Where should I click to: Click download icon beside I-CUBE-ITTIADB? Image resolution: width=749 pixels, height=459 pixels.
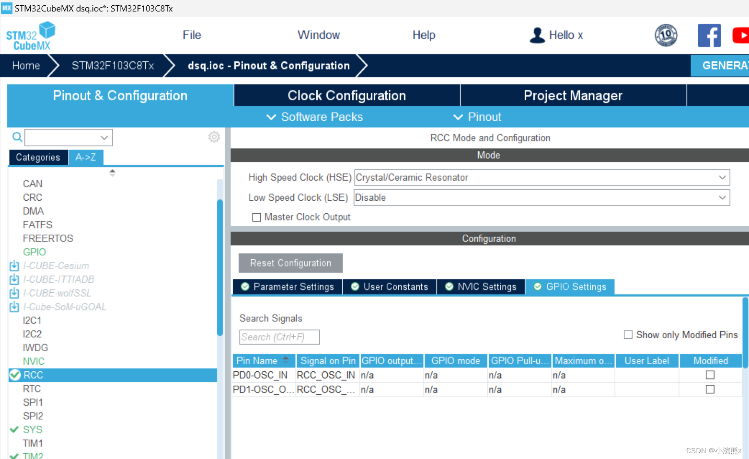[x=14, y=279]
